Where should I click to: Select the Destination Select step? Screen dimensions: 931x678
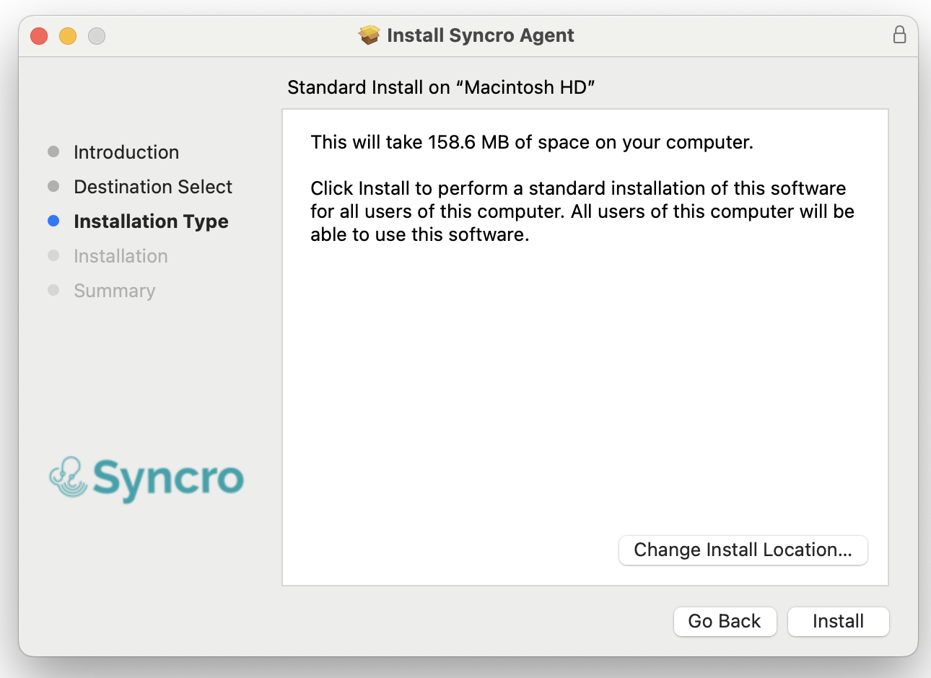(153, 187)
